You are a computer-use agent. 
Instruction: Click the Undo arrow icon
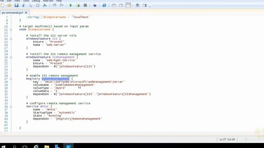click(x=54, y=5)
